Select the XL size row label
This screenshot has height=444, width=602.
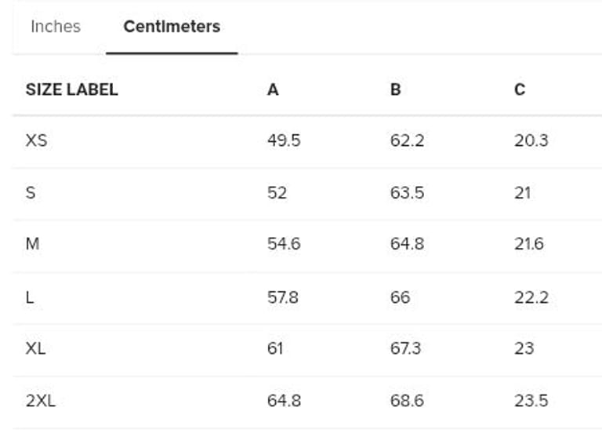[x=35, y=348]
